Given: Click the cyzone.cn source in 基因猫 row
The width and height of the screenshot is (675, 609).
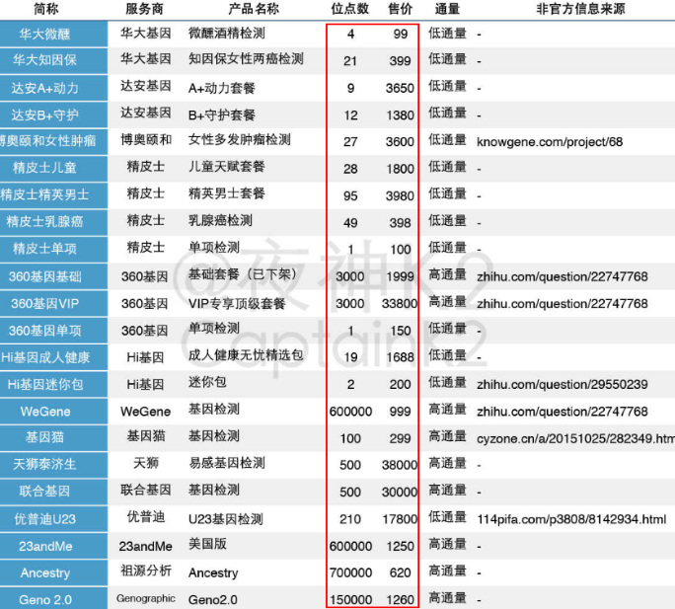Looking at the screenshot, I should [x=576, y=438].
